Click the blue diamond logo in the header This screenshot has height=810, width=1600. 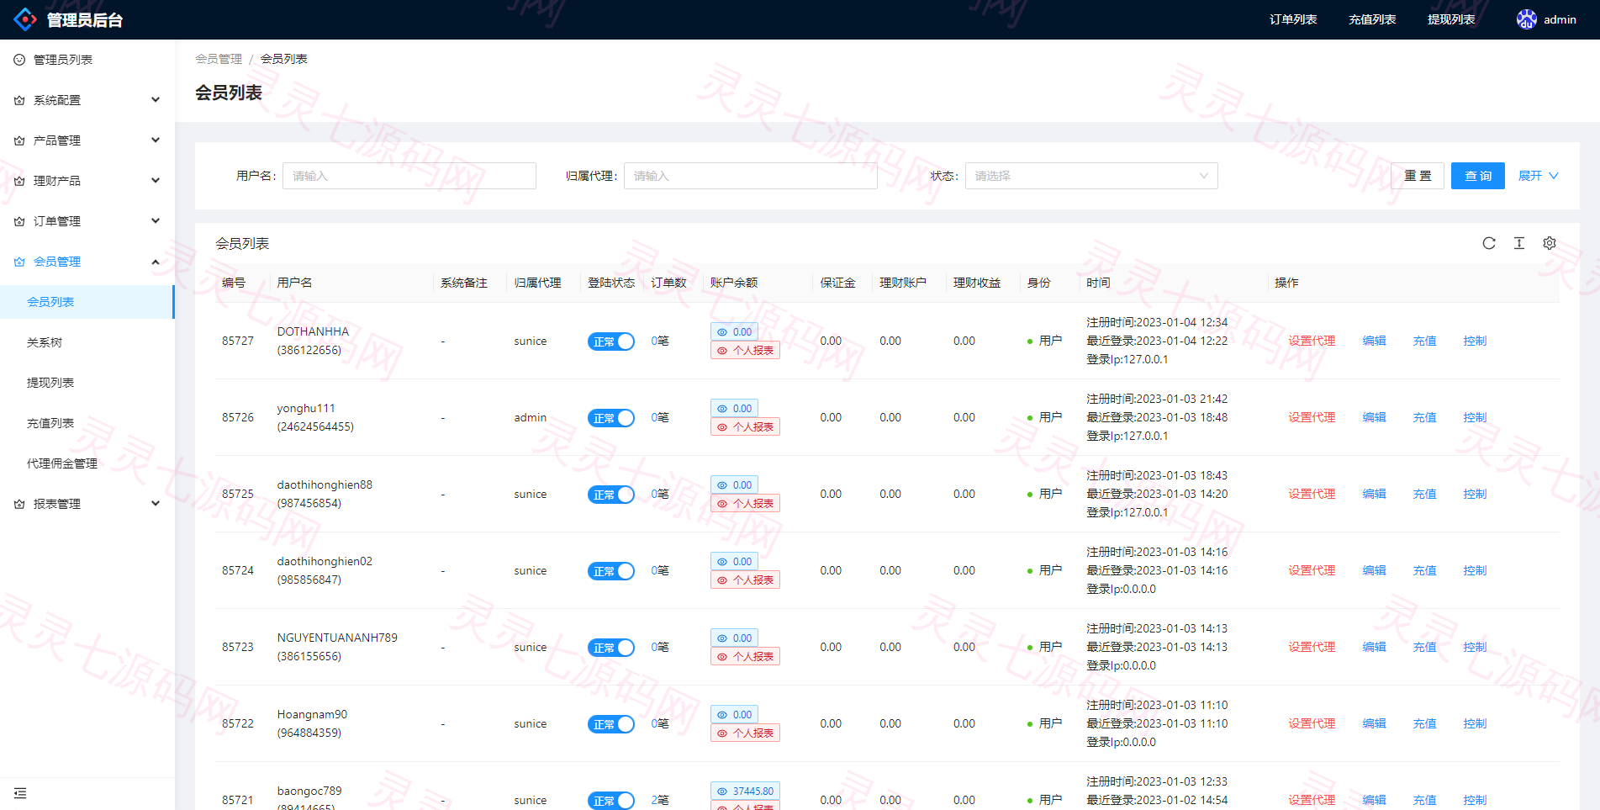click(25, 19)
